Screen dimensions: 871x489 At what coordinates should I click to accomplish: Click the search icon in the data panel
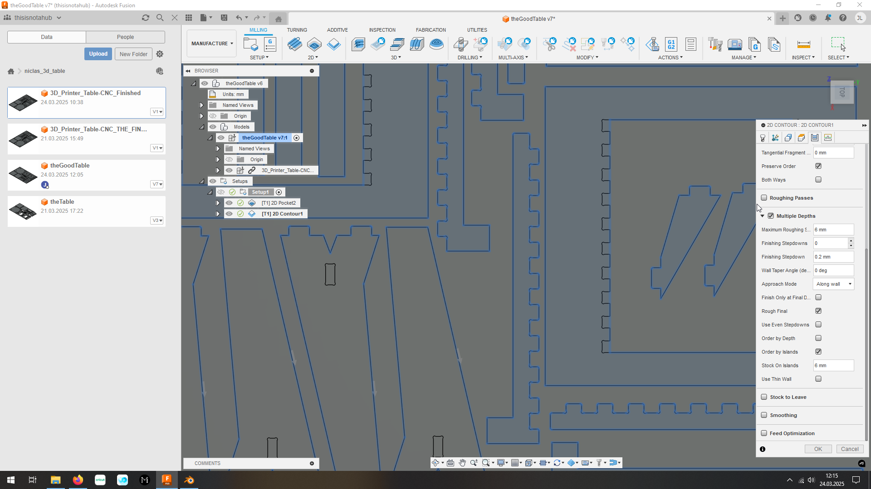coord(160,18)
